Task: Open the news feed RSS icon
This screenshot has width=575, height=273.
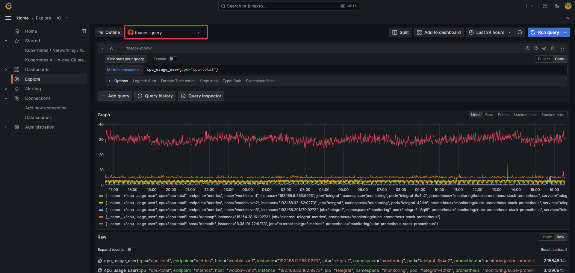Action: point(557,6)
